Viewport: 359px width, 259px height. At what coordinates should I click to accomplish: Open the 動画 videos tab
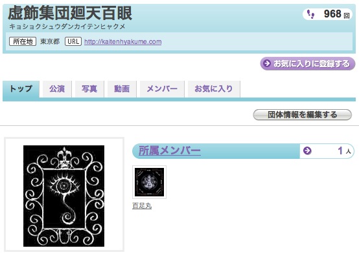click(122, 88)
